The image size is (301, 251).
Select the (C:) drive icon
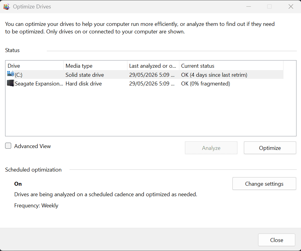pos(11,74)
